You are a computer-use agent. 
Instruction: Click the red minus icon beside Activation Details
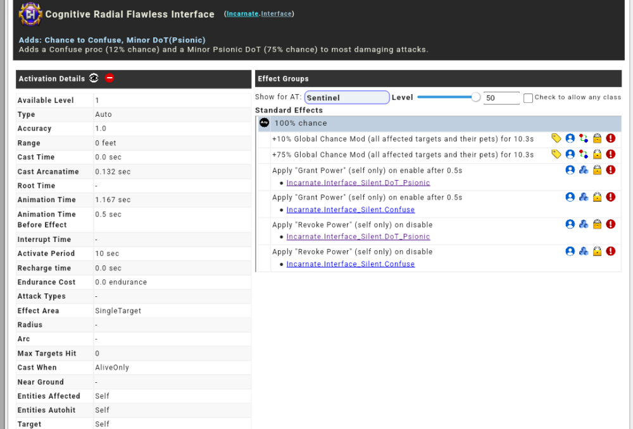(110, 78)
